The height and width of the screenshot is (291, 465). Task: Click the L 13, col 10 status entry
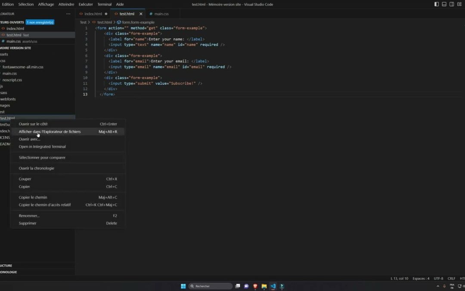click(x=399, y=278)
